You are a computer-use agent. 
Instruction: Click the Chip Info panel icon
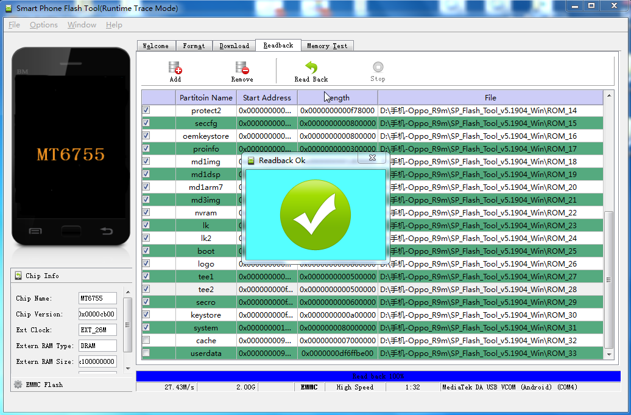18,276
